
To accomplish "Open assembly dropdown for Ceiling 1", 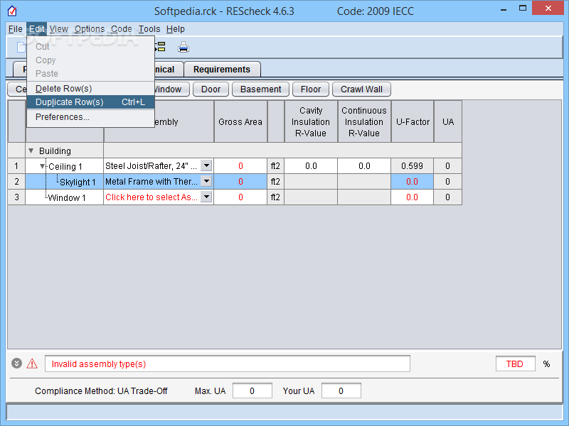I will [x=206, y=165].
